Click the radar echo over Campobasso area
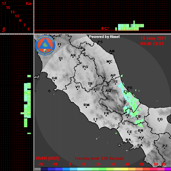171x171 pixels. (134, 114)
